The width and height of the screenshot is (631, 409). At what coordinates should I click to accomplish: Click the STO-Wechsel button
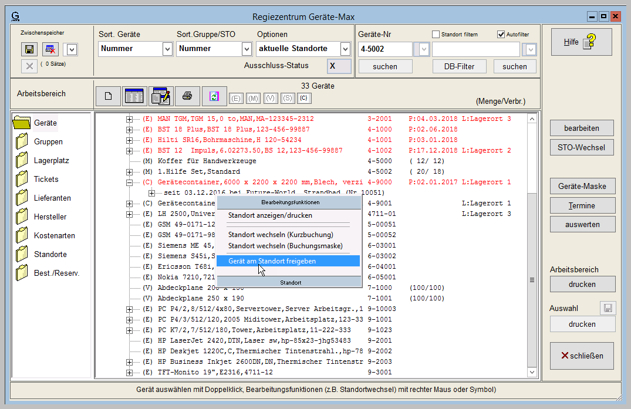pos(581,147)
